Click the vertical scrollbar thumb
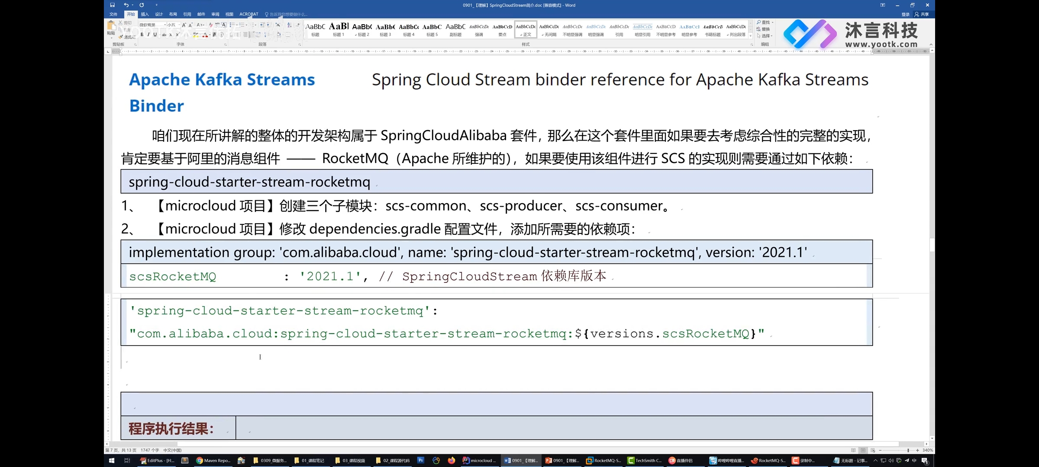Viewport: 1039px width, 467px height. [x=932, y=245]
